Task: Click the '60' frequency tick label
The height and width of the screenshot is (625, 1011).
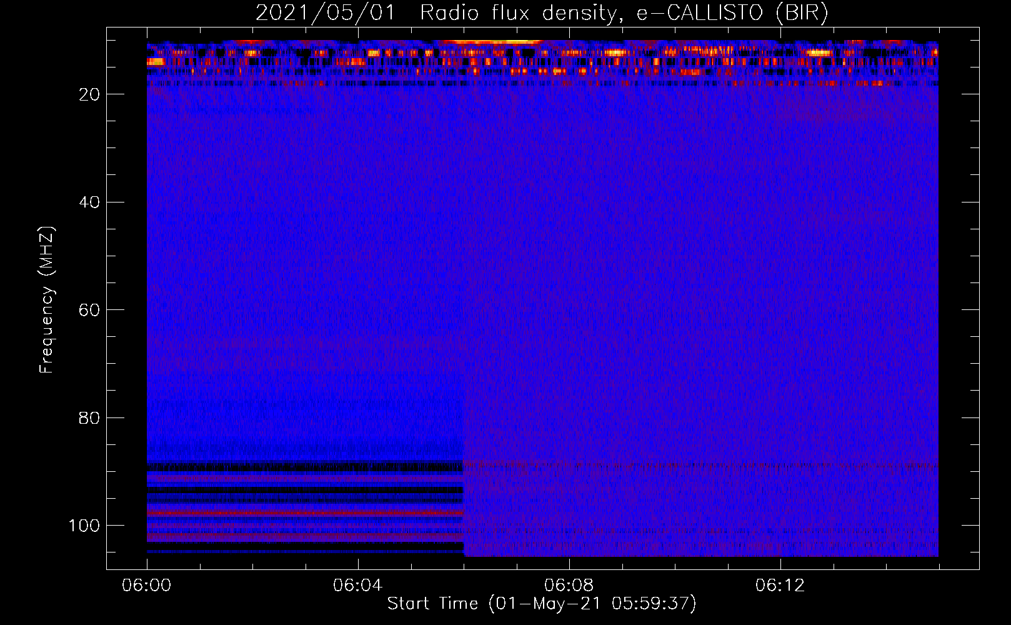Action: click(90, 310)
